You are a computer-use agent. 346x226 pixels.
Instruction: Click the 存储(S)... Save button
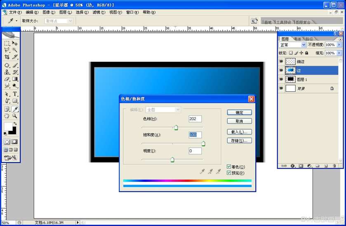click(240, 140)
